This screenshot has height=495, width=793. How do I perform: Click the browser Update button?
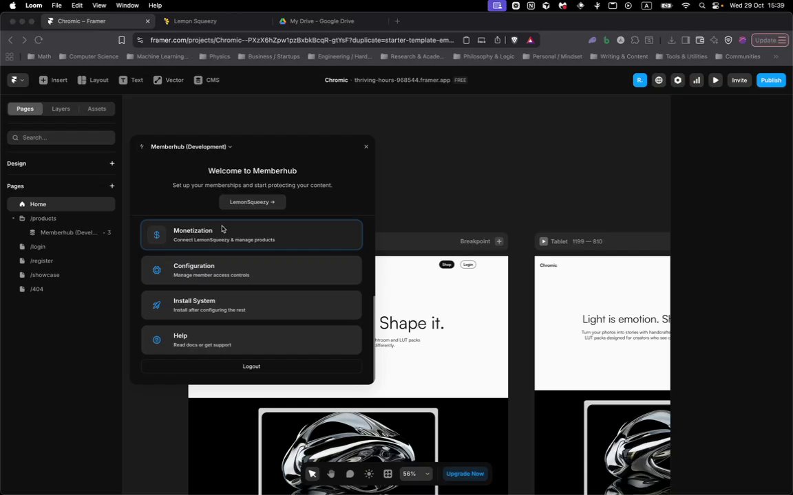pyautogui.click(x=770, y=40)
